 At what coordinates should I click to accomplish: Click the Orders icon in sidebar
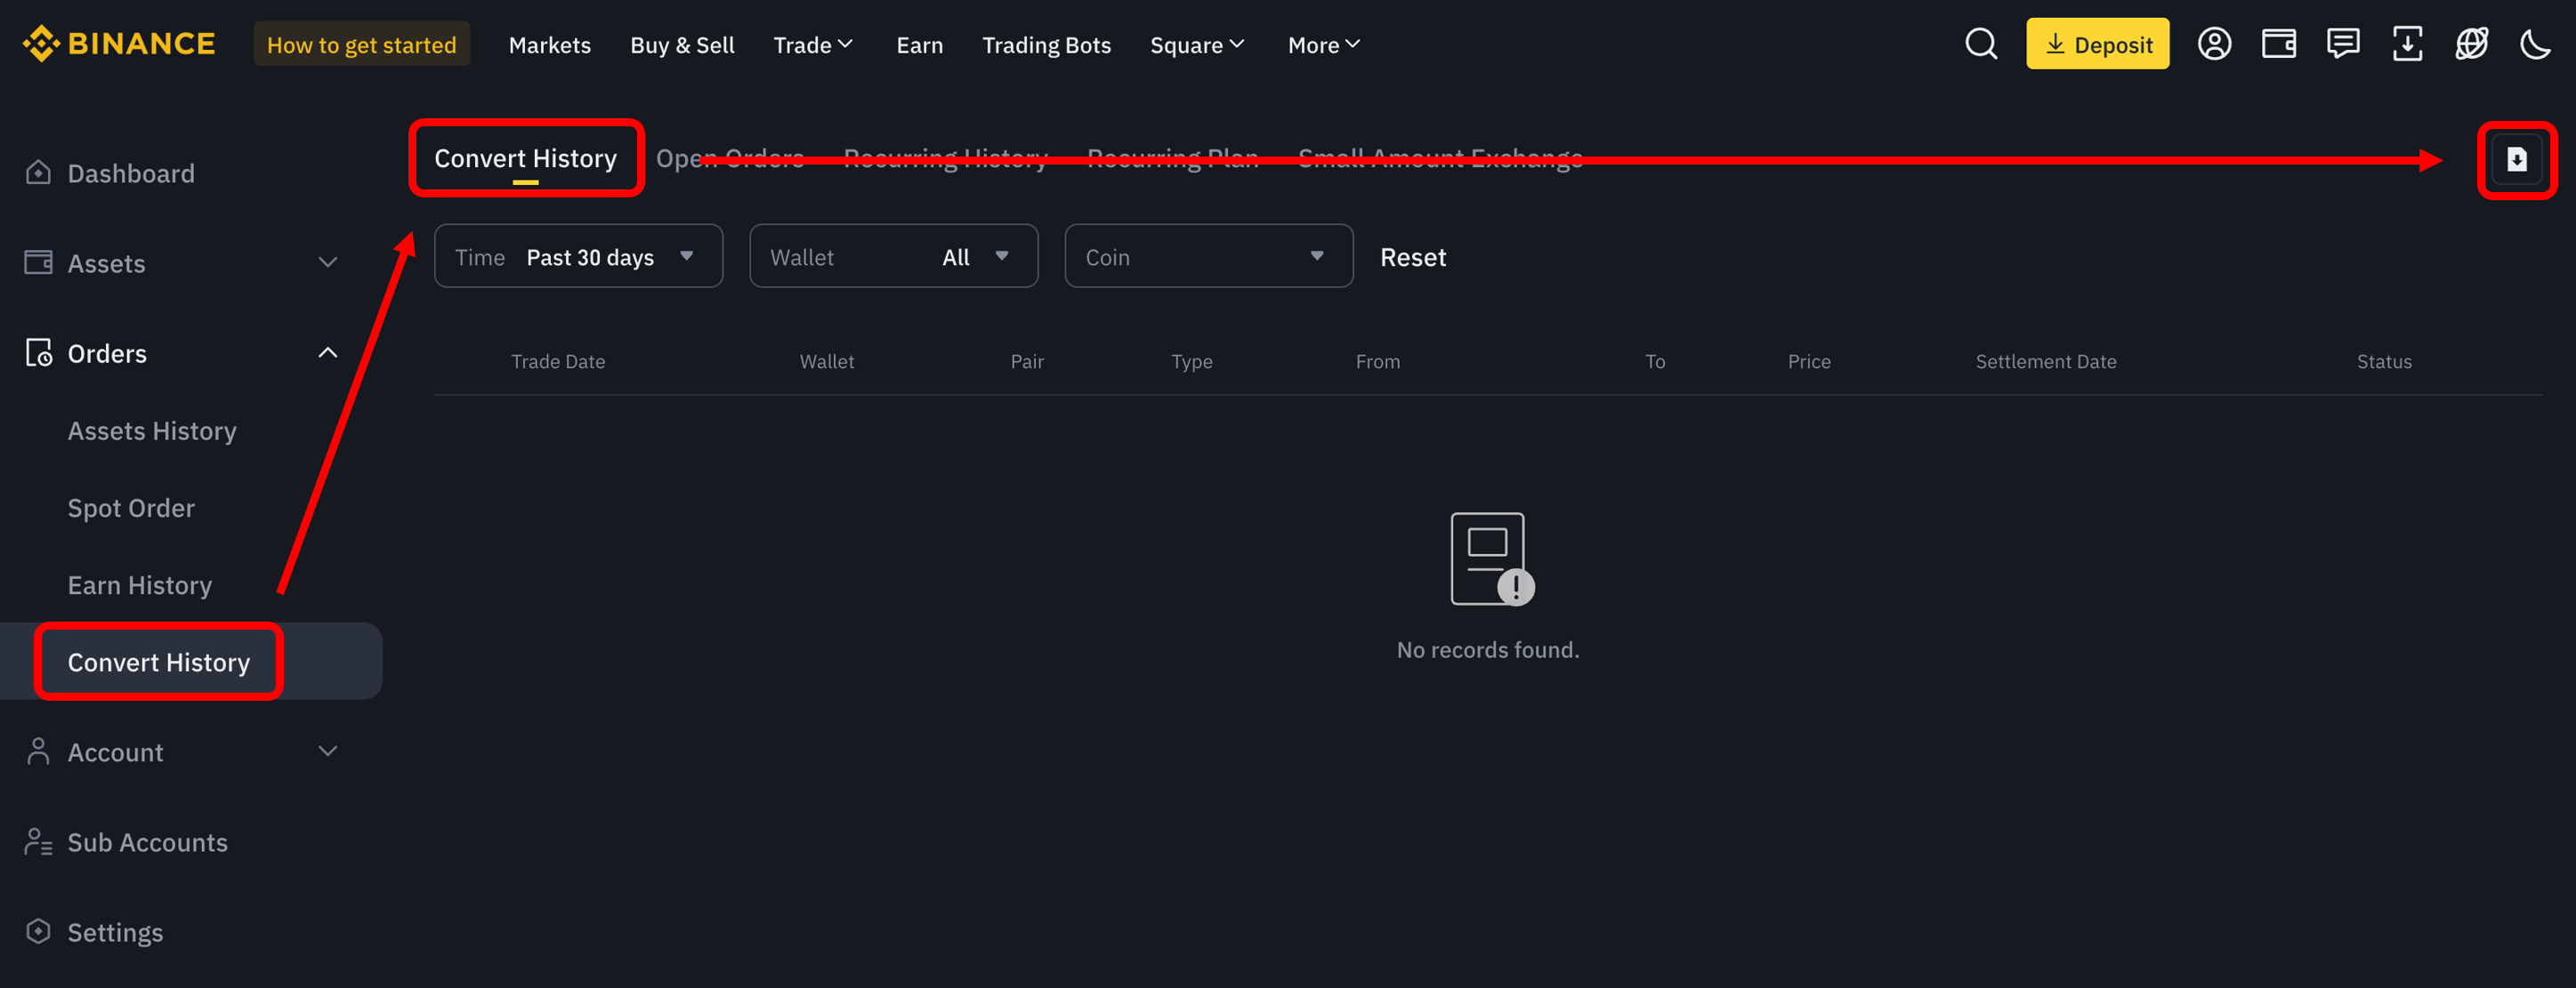pyautogui.click(x=38, y=353)
